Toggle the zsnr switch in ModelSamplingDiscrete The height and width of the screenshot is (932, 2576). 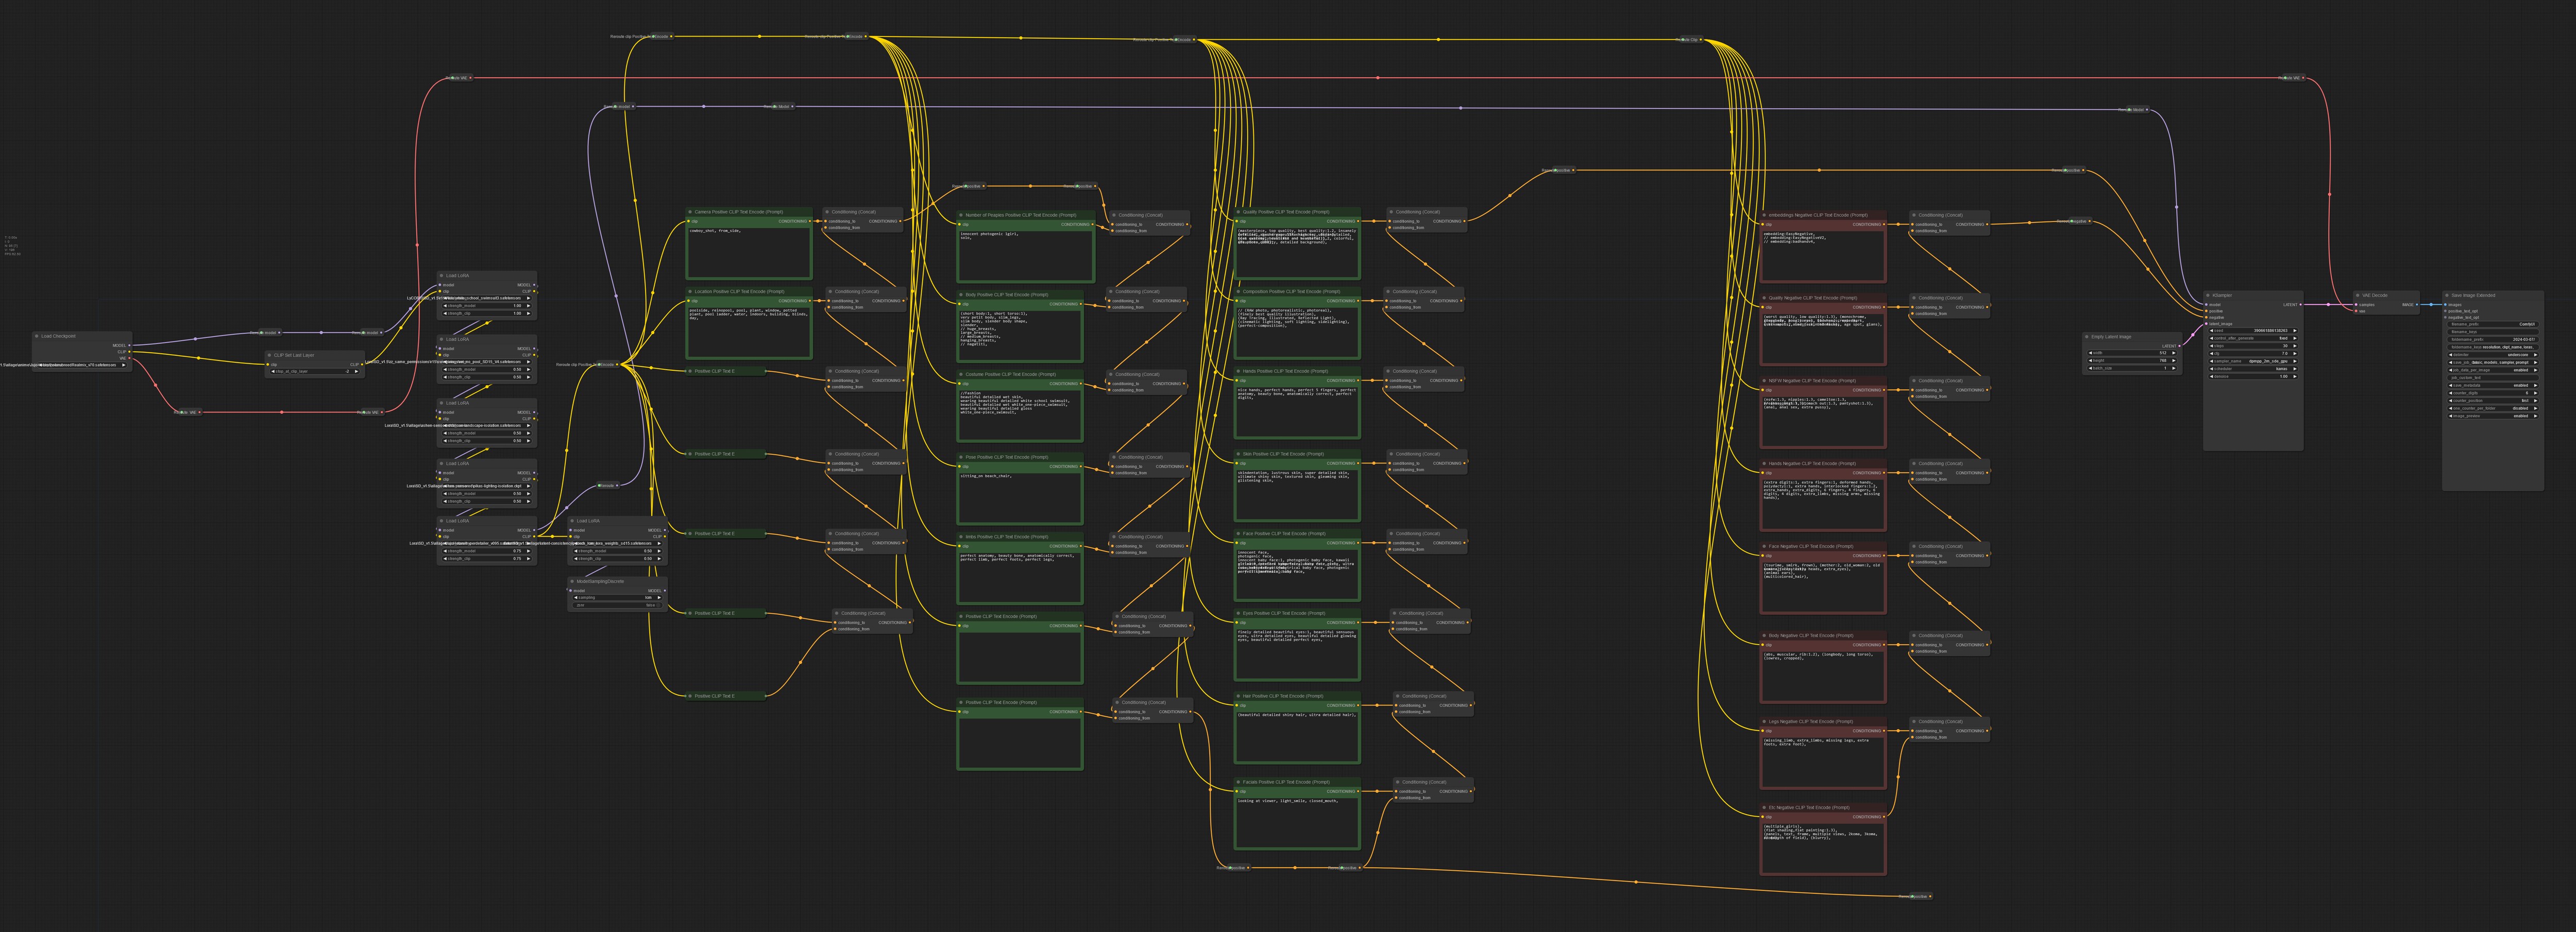617,606
